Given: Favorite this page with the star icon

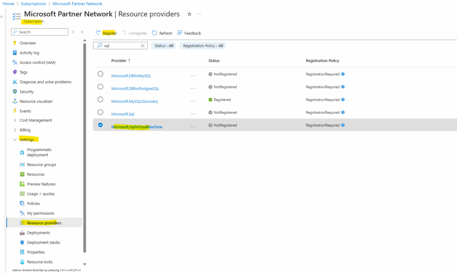Looking at the screenshot, I should point(189,14).
